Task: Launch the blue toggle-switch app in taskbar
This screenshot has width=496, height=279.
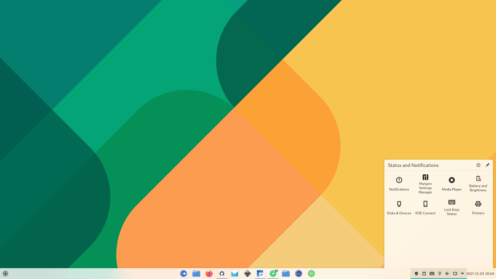Action: coord(183,274)
